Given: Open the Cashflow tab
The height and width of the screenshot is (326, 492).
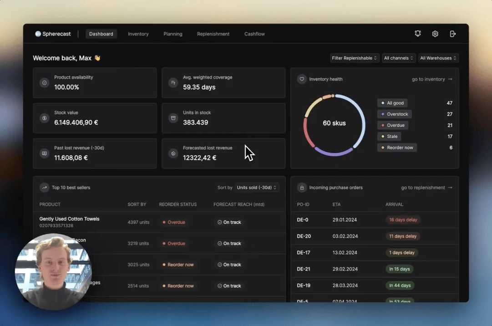Looking at the screenshot, I should [x=254, y=34].
